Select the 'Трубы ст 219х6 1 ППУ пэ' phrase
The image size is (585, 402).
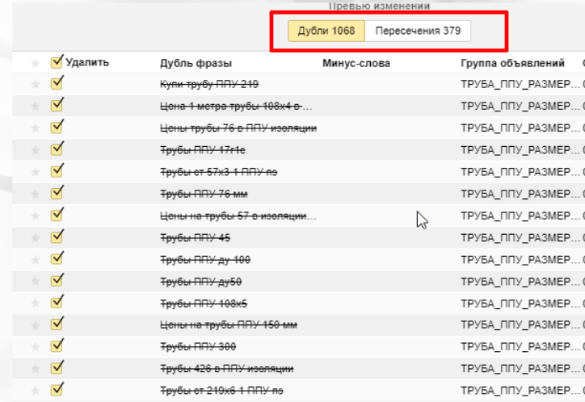(x=221, y=391)
